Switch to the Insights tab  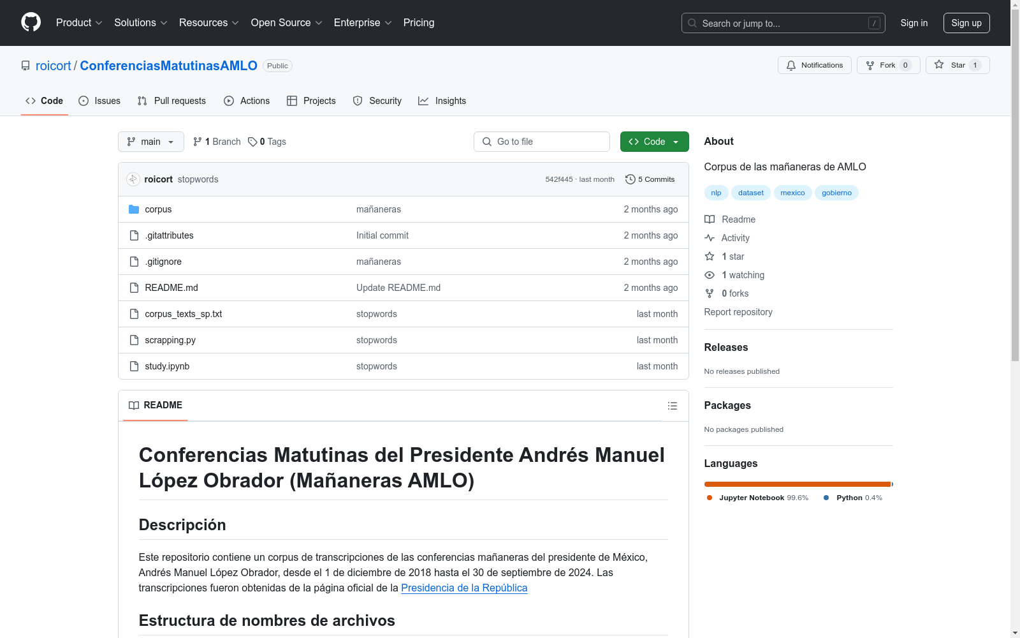tap(442, 101)
